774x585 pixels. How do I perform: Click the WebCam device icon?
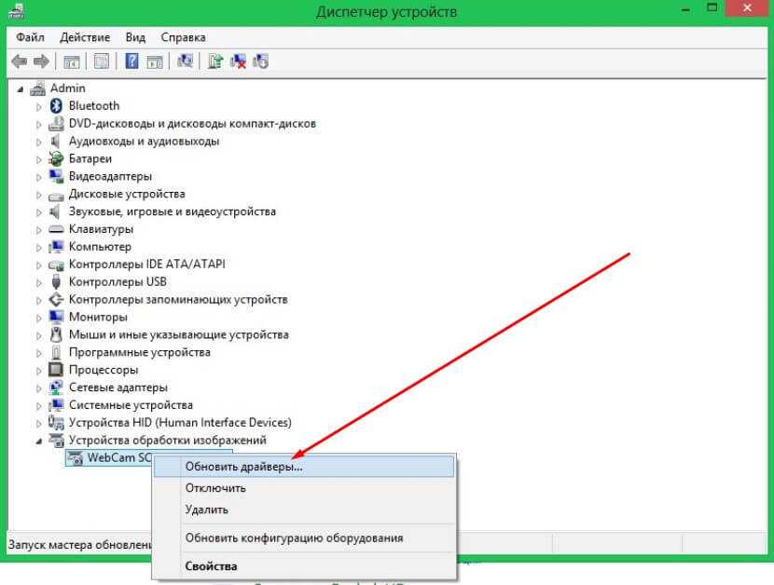click(x=75, y=458)
